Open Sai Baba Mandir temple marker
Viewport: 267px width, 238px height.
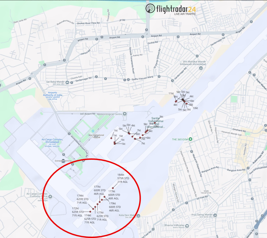pos(67,83)
